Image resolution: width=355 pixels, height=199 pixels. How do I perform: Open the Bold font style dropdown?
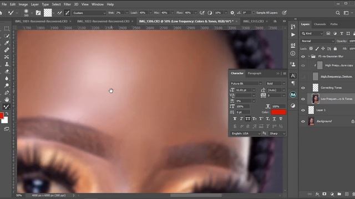[x=275, y=83]
